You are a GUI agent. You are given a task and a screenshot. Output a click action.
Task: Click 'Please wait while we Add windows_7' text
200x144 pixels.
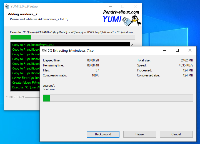pos(39,19)
